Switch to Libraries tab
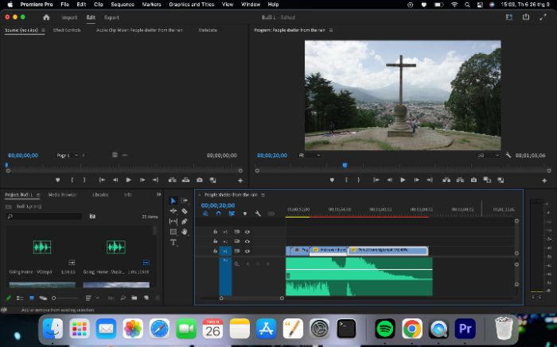 (x=100, y=195)
